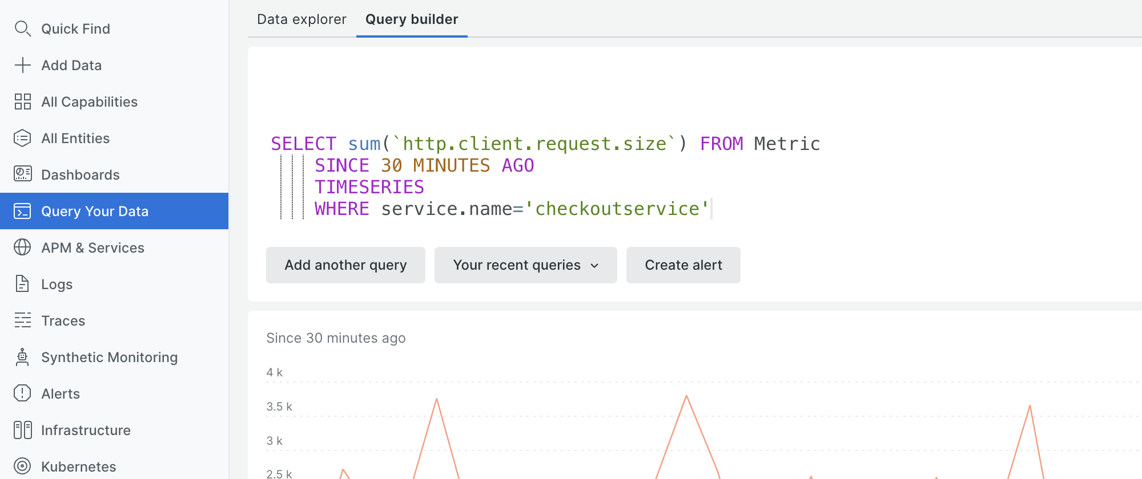Click the Synthetic Monitoring robot icon
The image size is (1142, 479).
point(22,357)
